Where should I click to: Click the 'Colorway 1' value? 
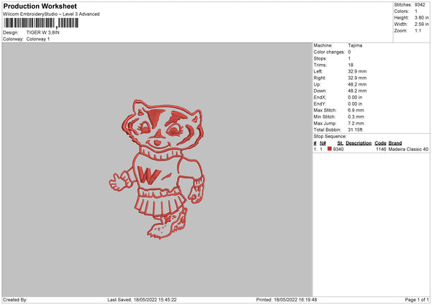pyautogui.click(x=38, y=39)
